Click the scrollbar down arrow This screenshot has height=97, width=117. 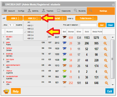click(113, 85)
